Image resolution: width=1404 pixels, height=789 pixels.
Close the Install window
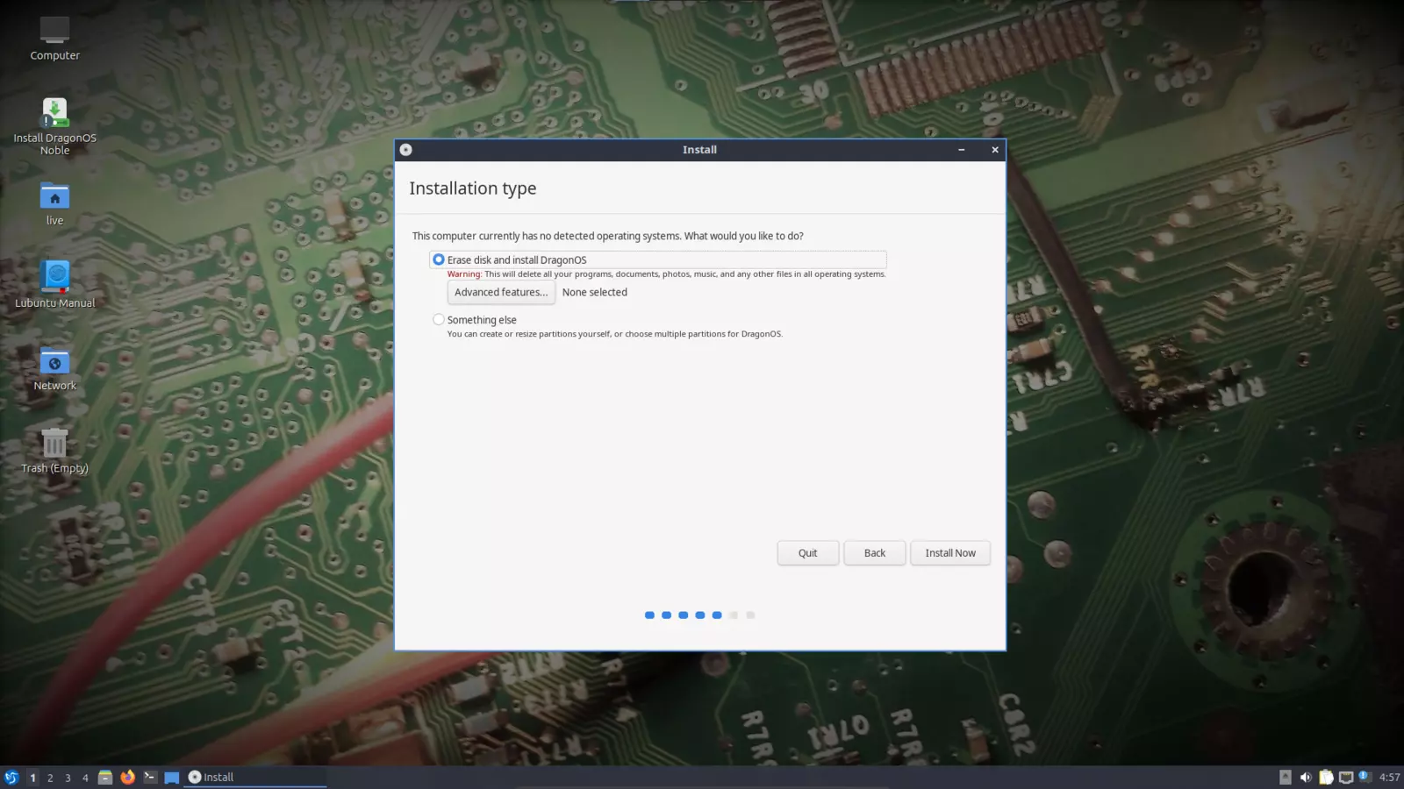995,150
